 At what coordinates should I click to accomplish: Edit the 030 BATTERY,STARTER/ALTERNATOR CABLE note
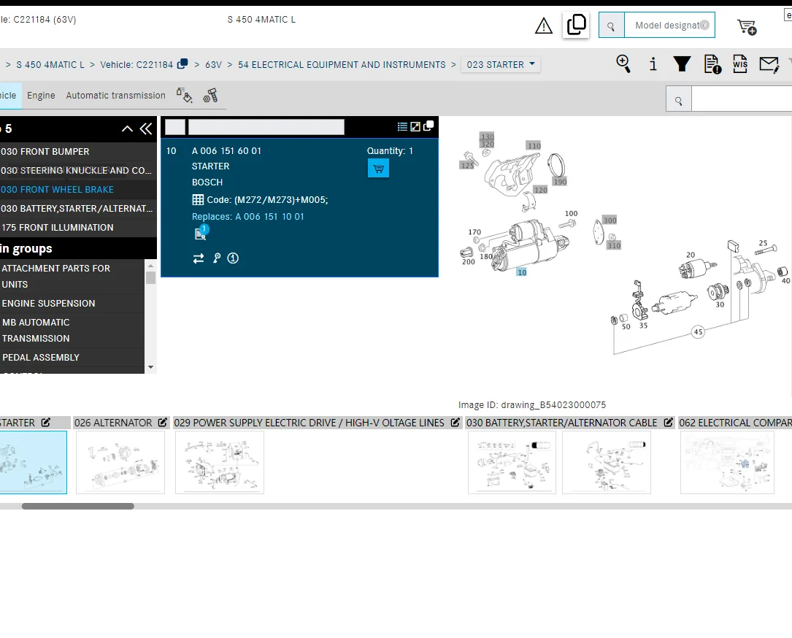[x=668, y=423]
